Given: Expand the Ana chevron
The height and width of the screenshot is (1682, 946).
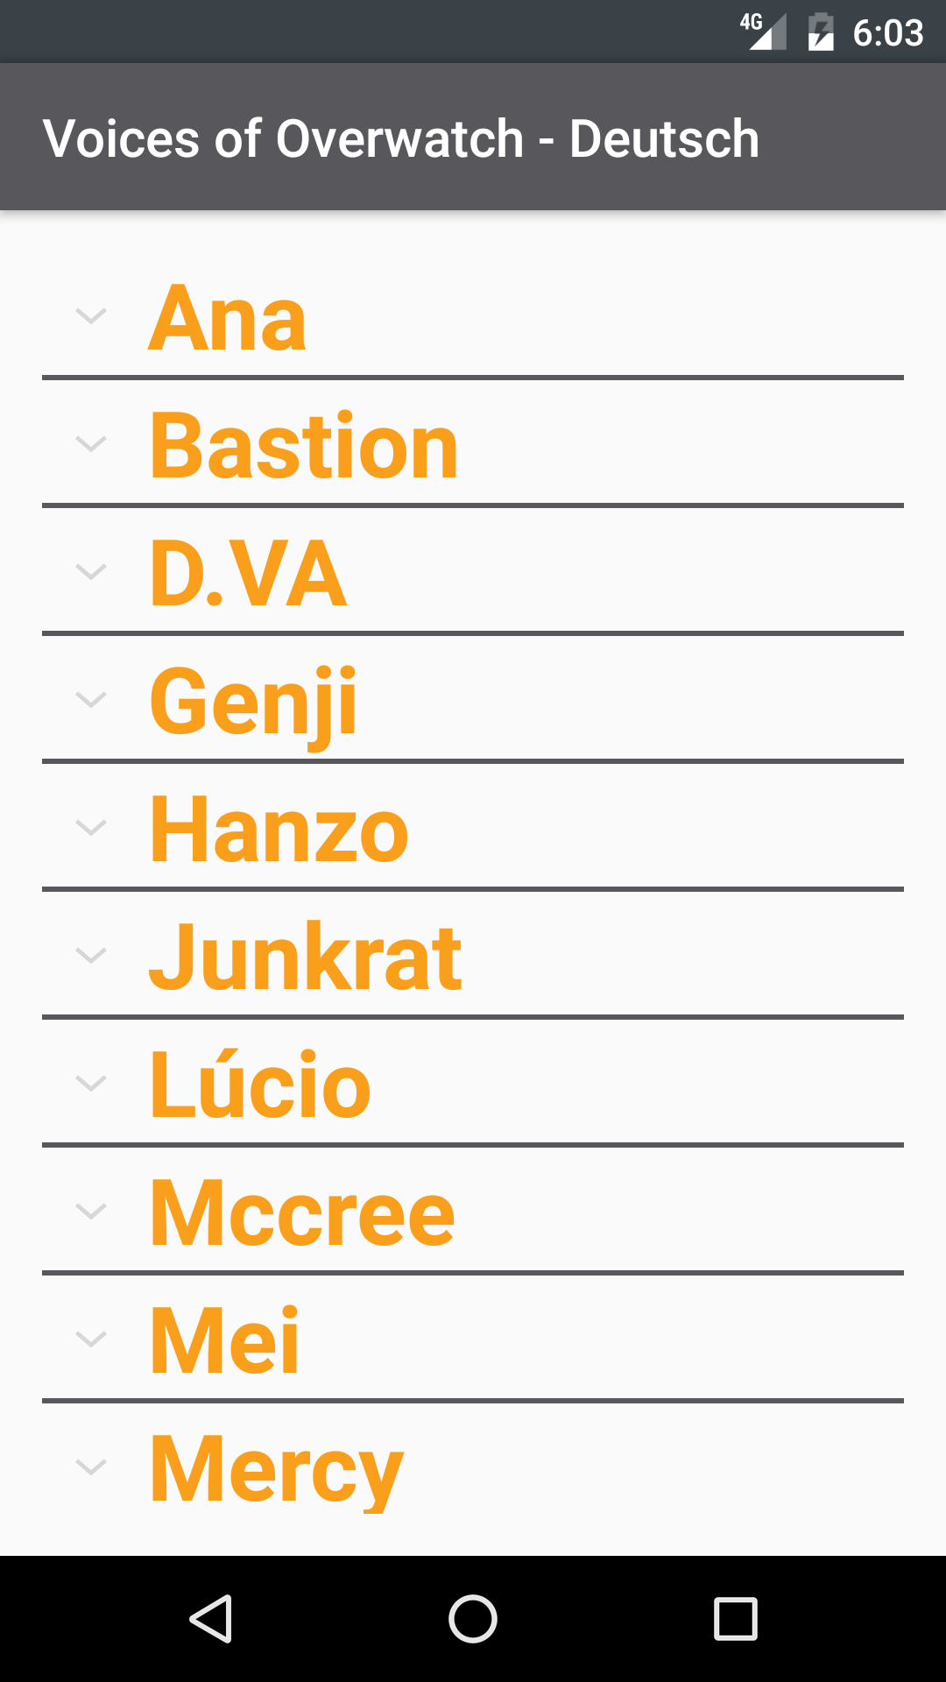Looking at the screenshot, I should pyautogui.click(x=91, y=316).
